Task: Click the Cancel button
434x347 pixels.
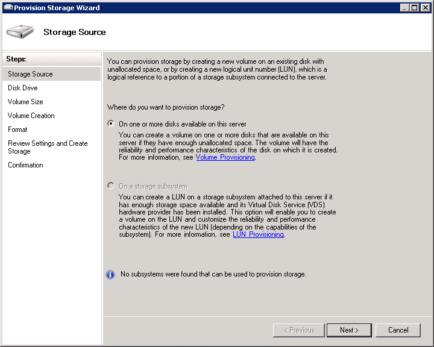Action: [x=398, y=330]
